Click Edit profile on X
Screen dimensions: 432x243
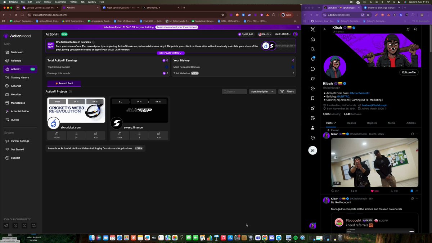click(x=409, y=72)
